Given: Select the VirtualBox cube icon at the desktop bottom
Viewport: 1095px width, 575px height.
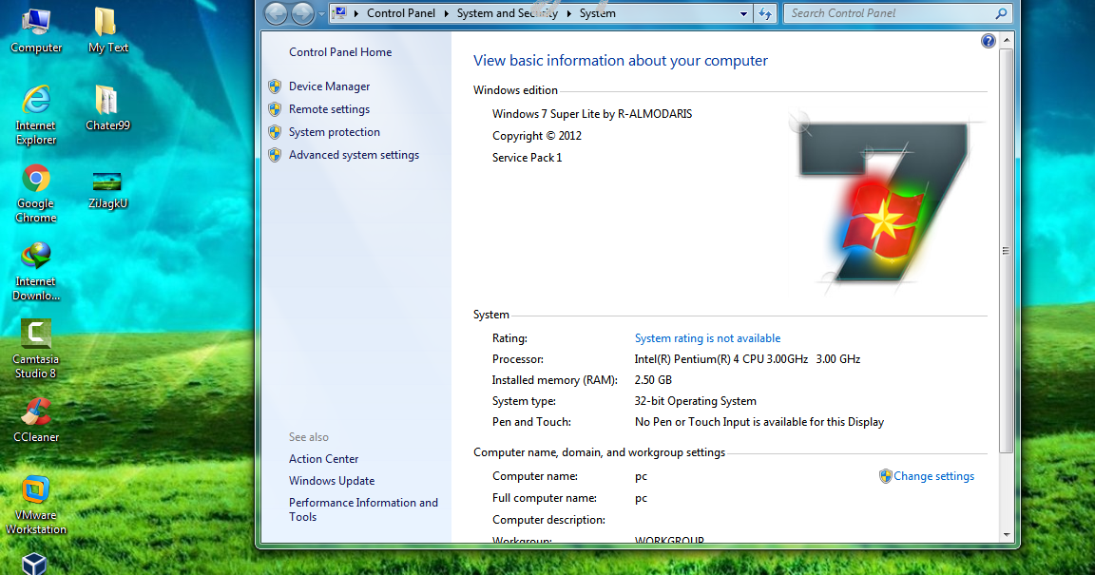Looking at the screenshot, I should click(34, 564).
